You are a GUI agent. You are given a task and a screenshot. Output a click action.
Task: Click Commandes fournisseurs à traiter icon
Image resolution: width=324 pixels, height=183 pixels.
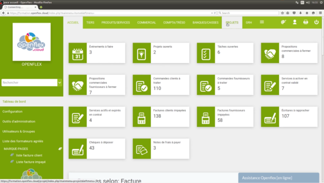tap(206, 85)
